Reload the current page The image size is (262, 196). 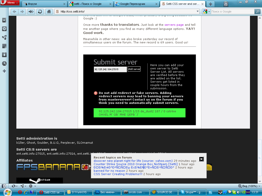(x=40, y=11)
